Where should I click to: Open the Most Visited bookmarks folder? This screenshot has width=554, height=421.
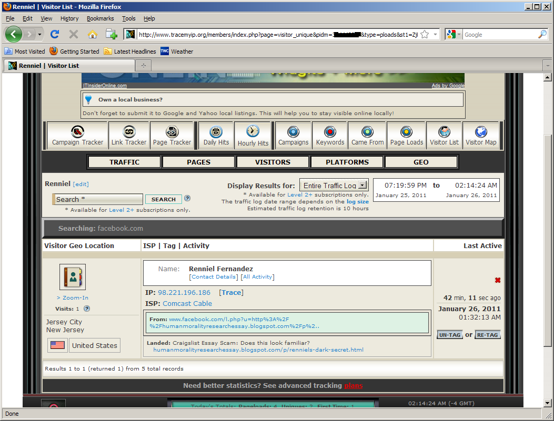[x=25, y=51]
